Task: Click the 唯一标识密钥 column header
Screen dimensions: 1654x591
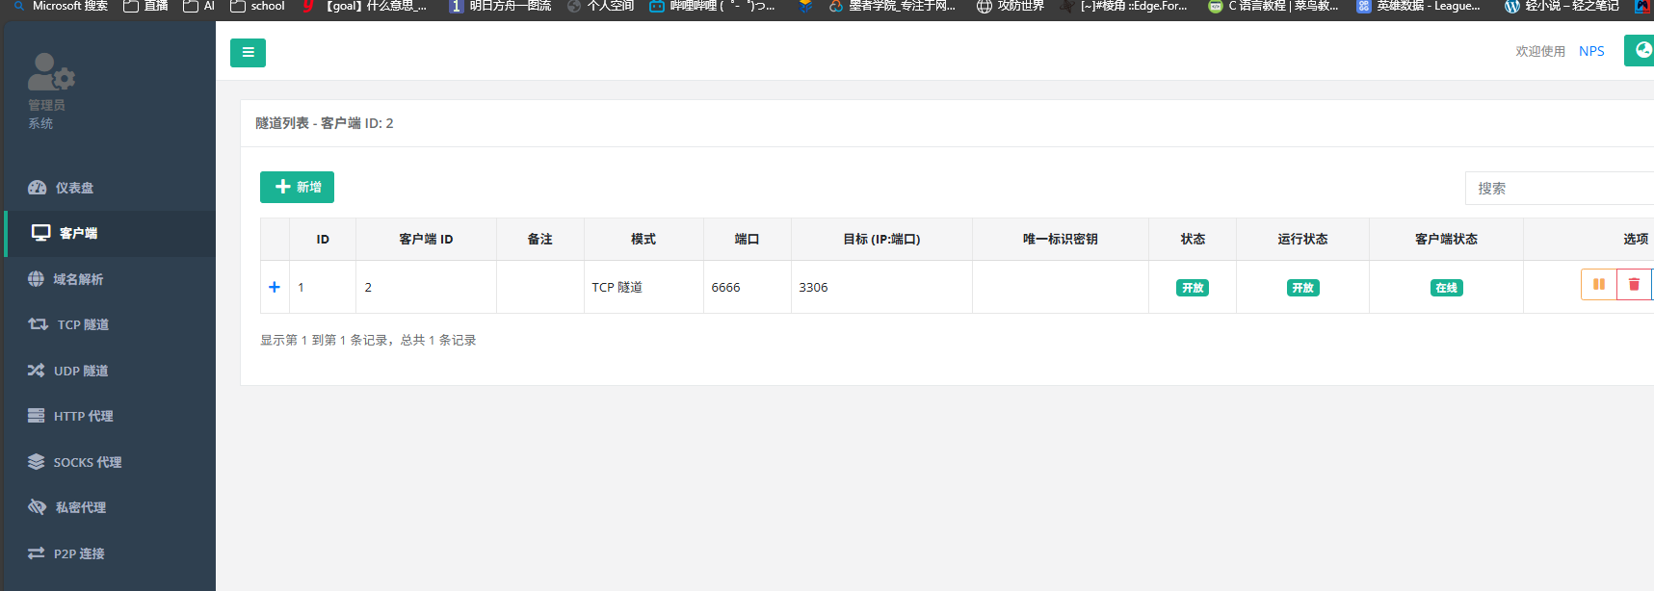Action: [1061, 240]
